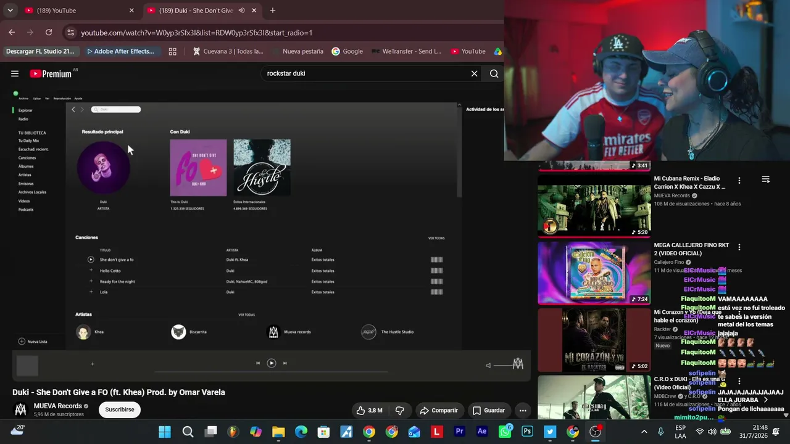Viewport: 790px width, 444px height.
Task: Mute the Duki tab using its speaker icon
Action: 242,10
